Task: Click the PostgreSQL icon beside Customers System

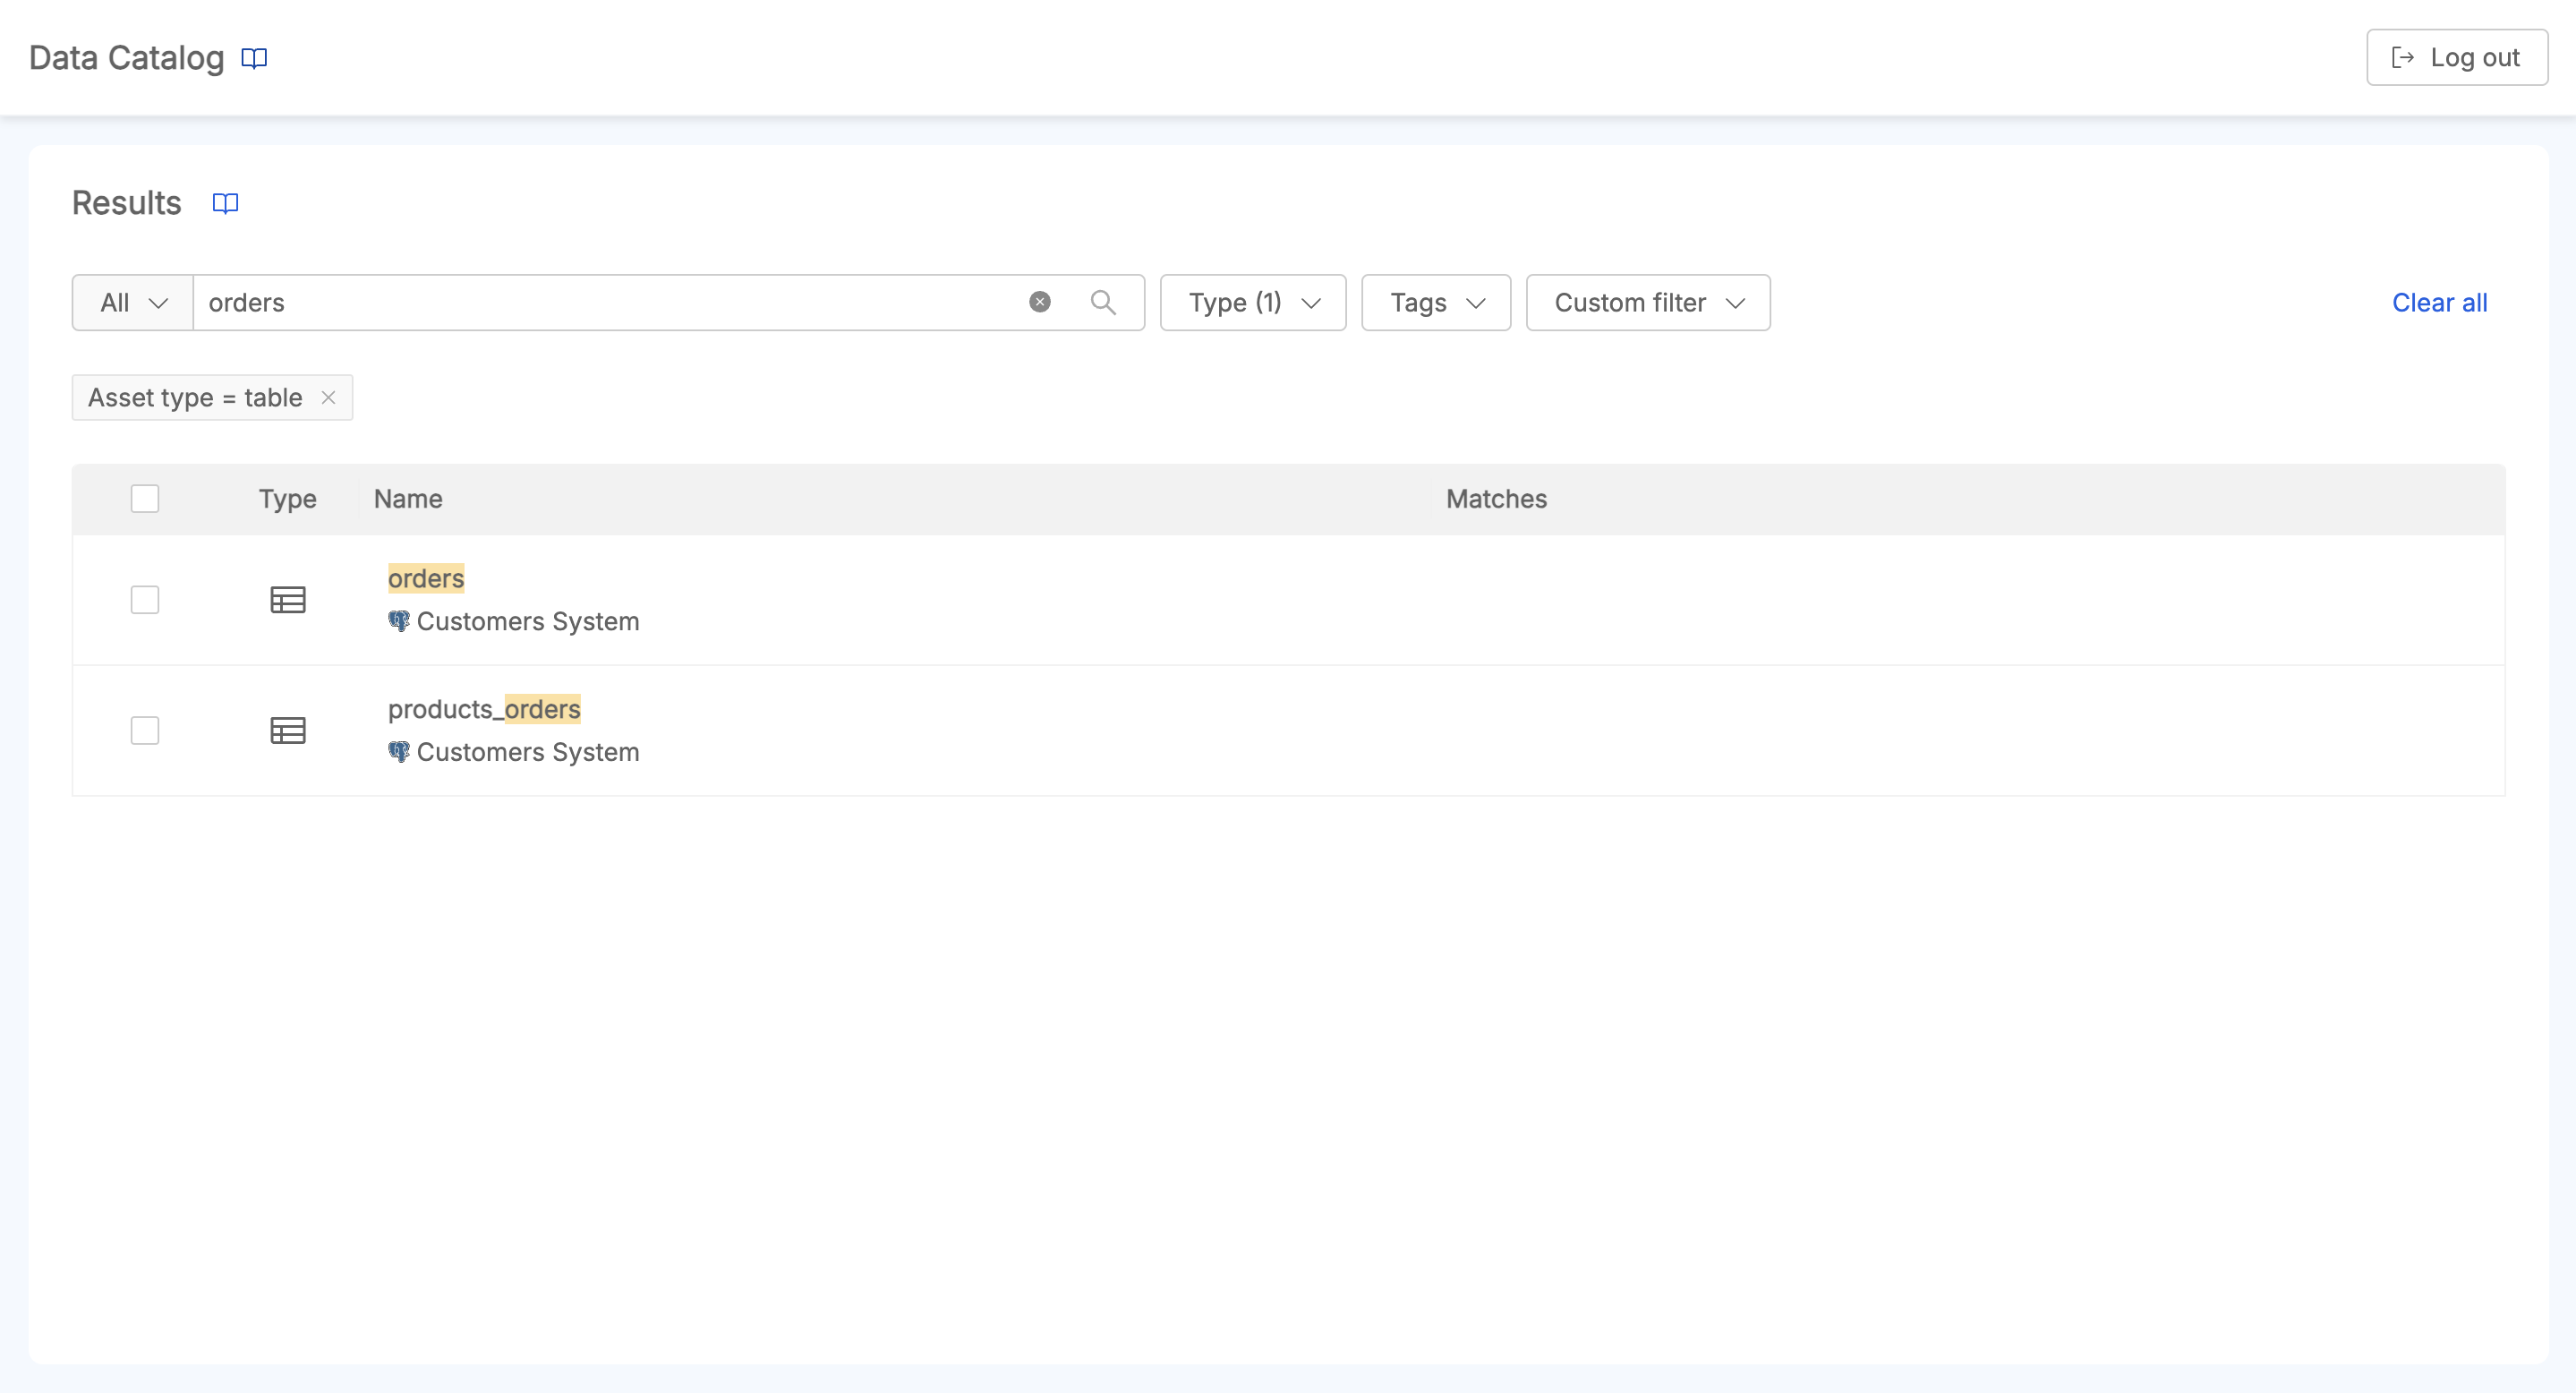Action: point(399,620)
